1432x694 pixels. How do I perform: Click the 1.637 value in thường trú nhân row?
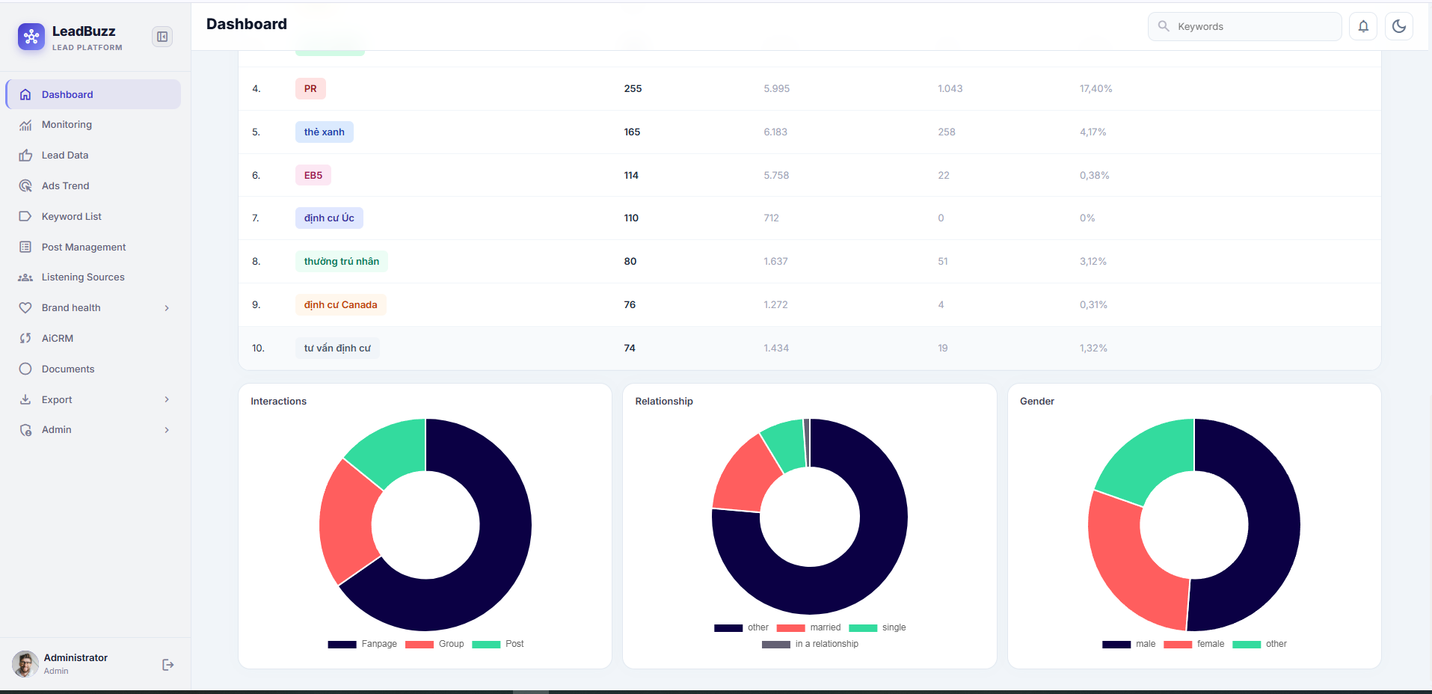pyautogui.click(x=775, y=261)
